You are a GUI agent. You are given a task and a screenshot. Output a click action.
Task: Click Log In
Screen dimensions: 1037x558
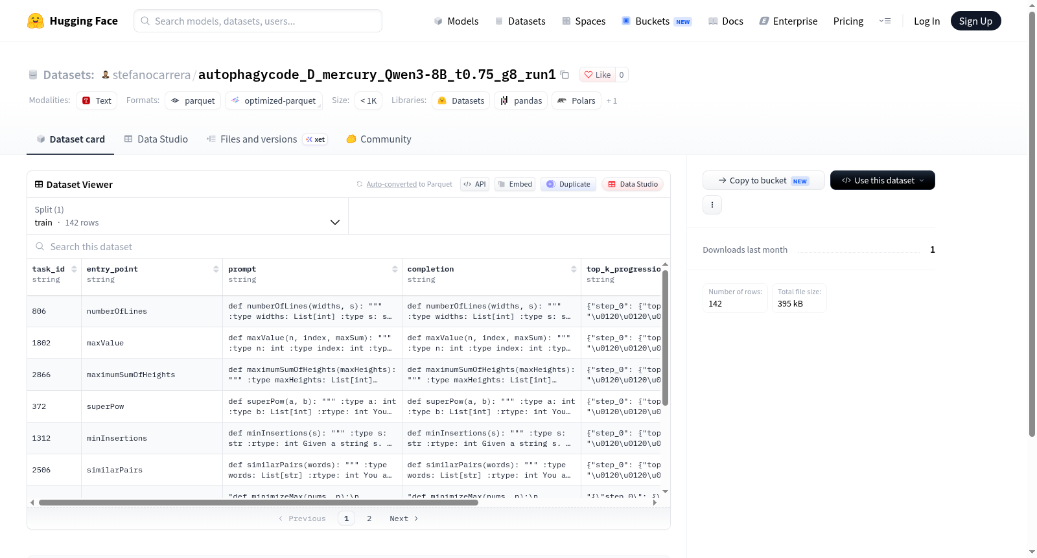pos(927,21)
